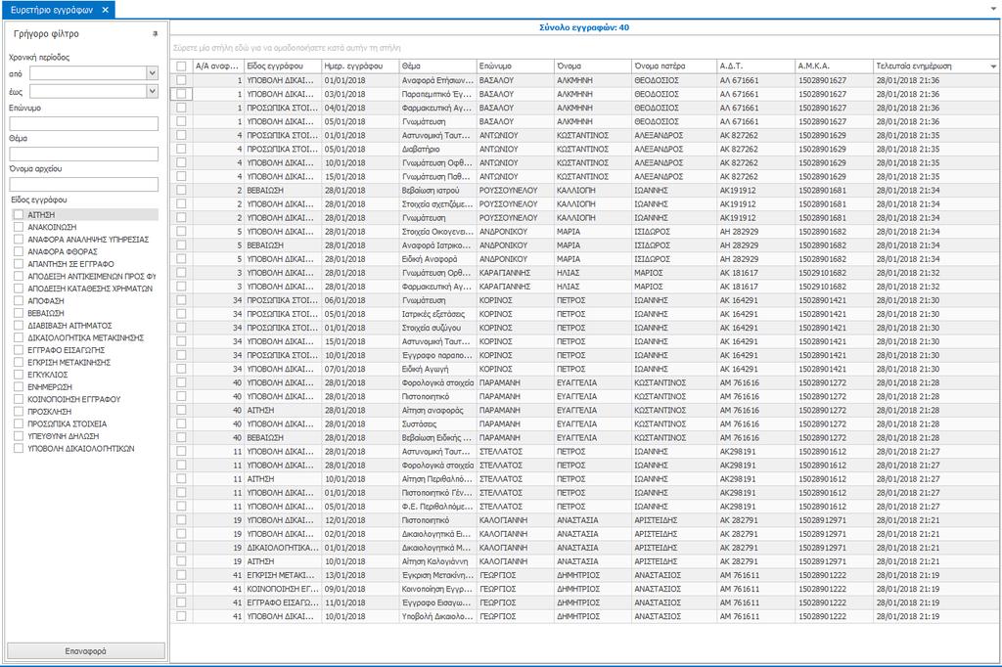Sort by Όνομα column header
This screenshot has height=667, width=1002.
pos(593,67)
